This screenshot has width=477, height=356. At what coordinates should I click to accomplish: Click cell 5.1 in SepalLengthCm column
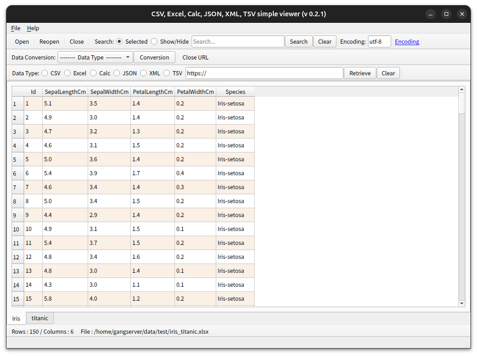coord(65,104)
